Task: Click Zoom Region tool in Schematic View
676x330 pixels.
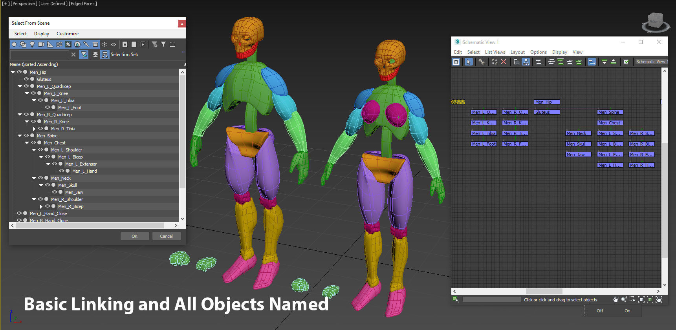Action: pos(632,299)
